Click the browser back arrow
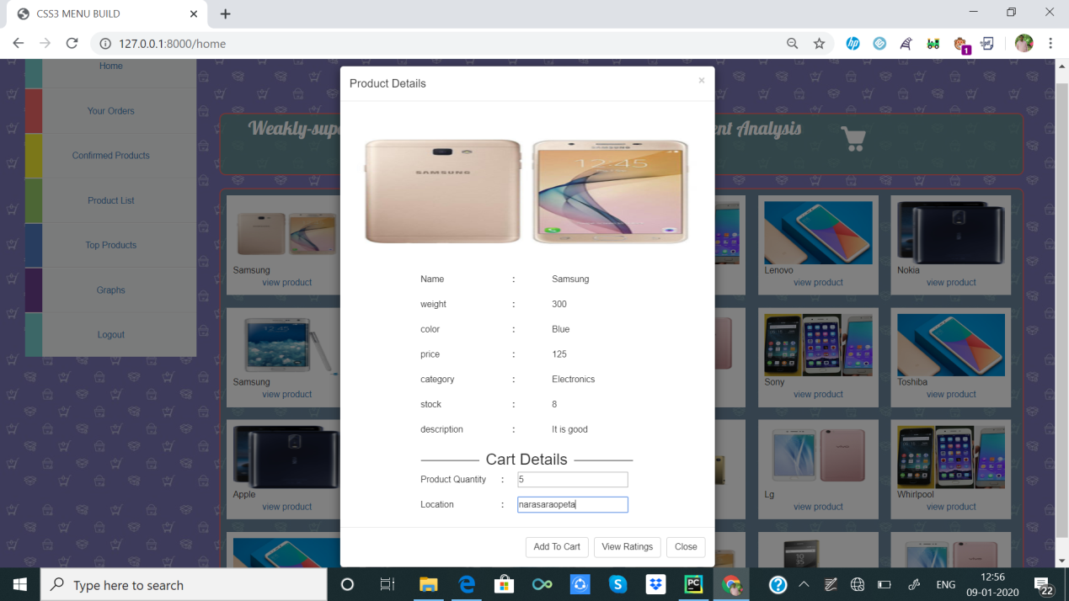Image resolution: width=1069 pixels, height=601 pixels. tap(19, 43)
